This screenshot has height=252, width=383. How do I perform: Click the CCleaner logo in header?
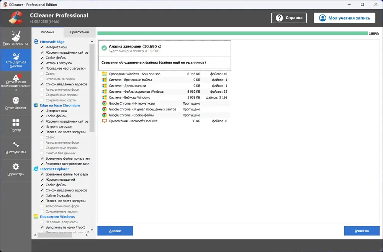click(x=16, y=18)
